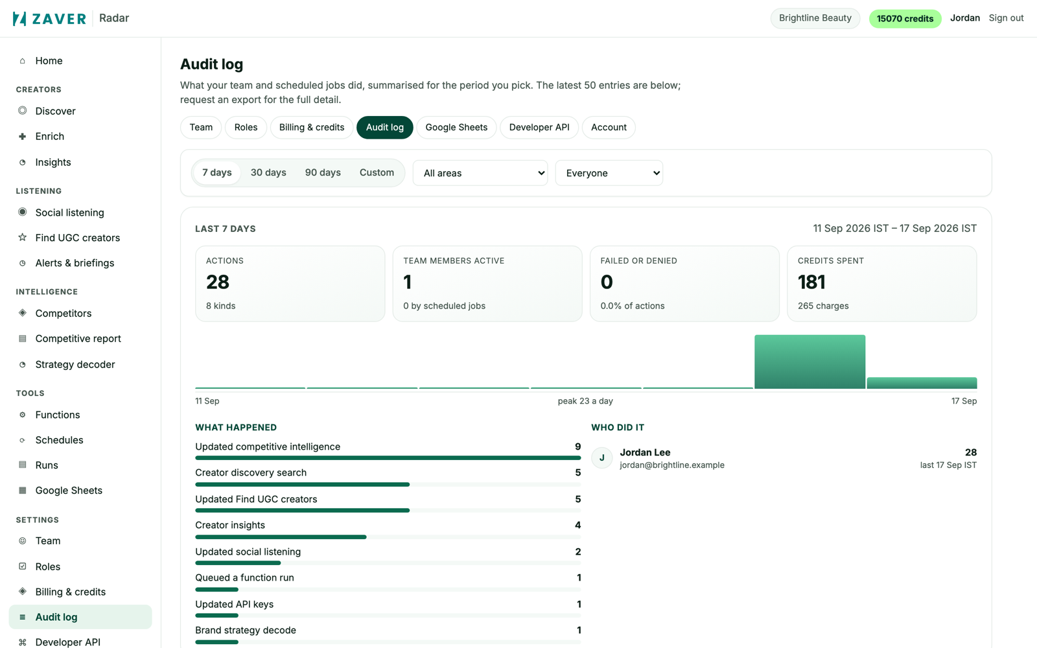
Task: Click the Queued a function run row
Action: coord(388,582)
